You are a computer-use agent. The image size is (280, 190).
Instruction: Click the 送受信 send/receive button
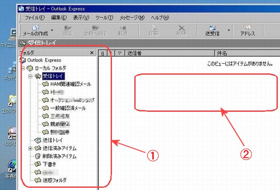pos(212,31)
